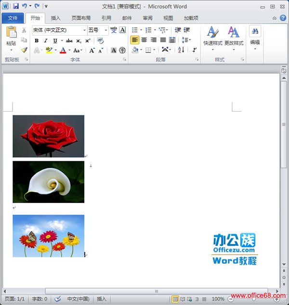289x305 pixels.
Task: Click the distributed alignment icon
Action: pyautogui.click(x=172, y=40)
